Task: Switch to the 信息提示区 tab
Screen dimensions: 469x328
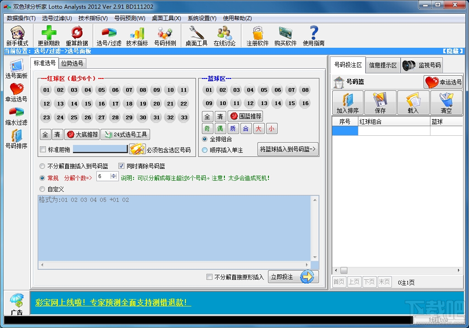Action: point(383,65)
